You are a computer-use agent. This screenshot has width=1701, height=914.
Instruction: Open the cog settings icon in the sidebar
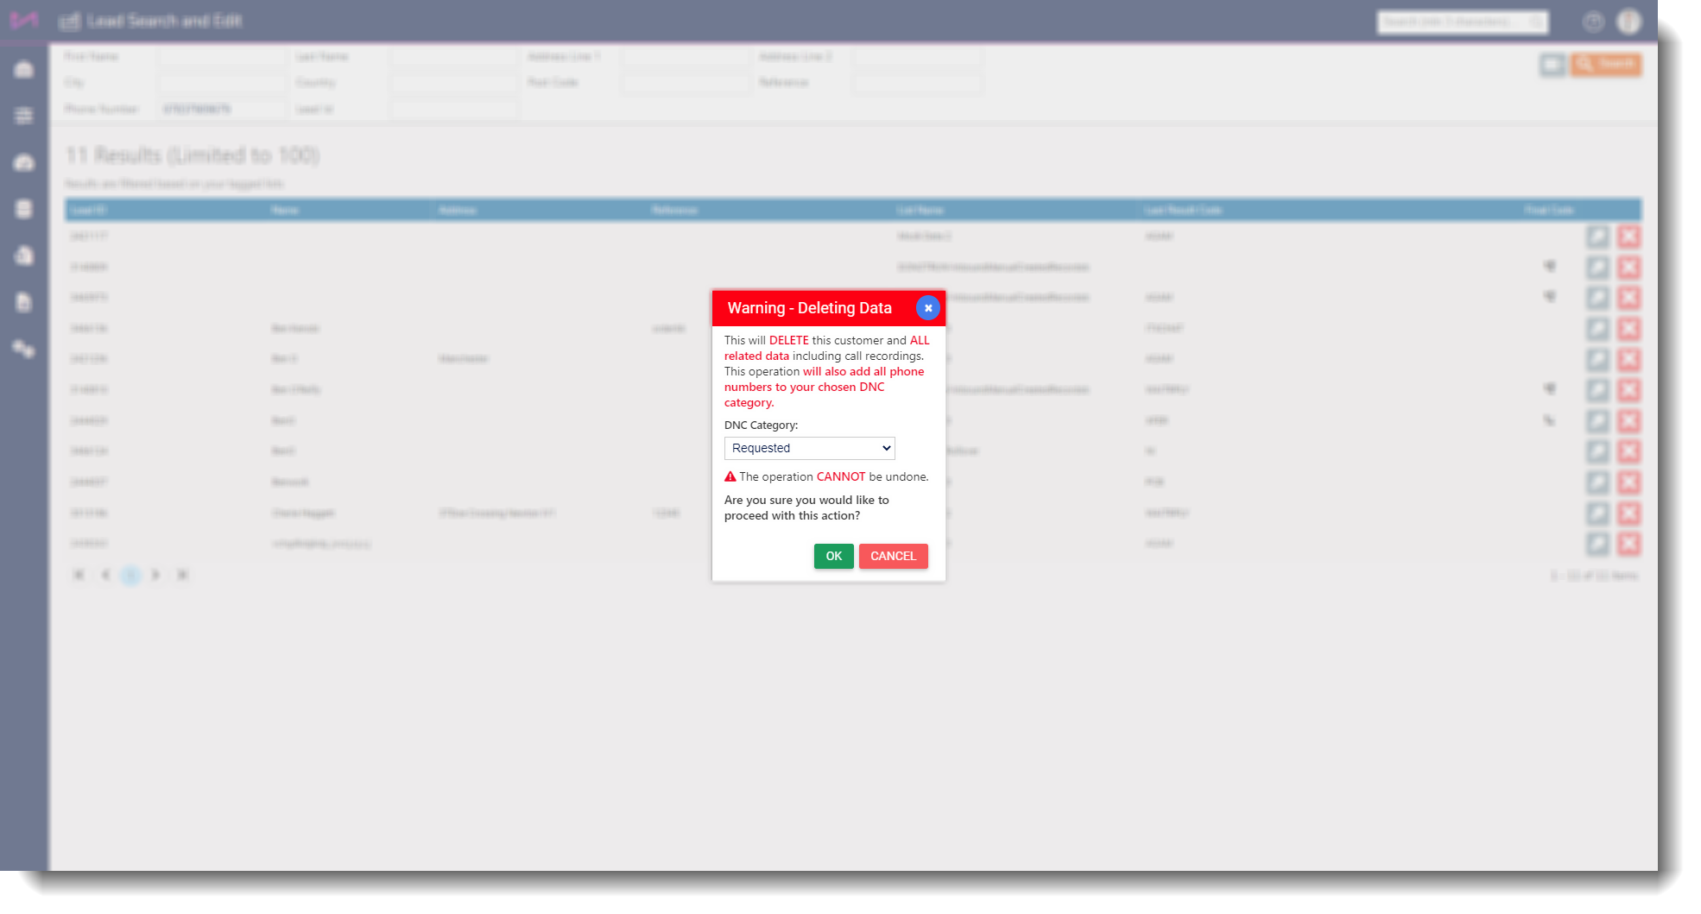point(24,349)
